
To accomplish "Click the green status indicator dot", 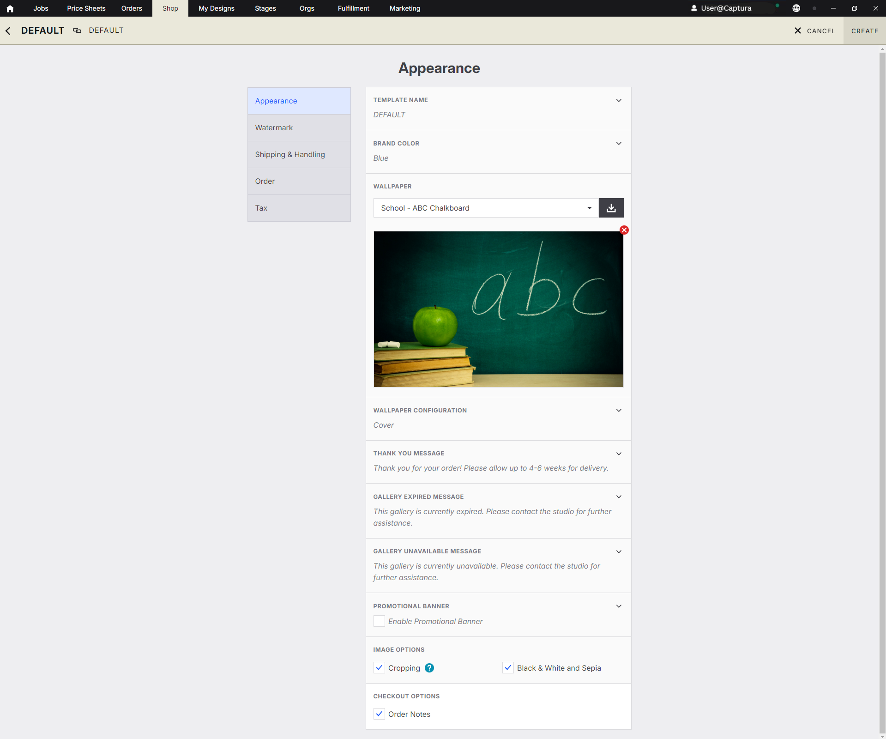I will [778, 6].
